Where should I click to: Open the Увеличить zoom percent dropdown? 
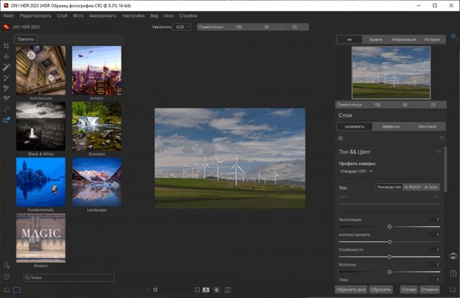coord(182,27)
